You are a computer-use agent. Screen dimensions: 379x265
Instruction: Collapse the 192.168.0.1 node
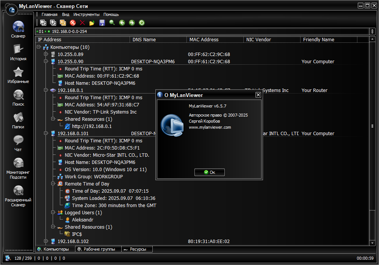[x=46, y=90]
